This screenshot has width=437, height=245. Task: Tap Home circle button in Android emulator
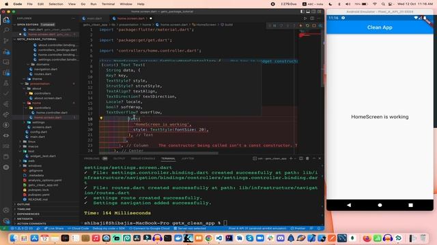click(x=380, y=205)
